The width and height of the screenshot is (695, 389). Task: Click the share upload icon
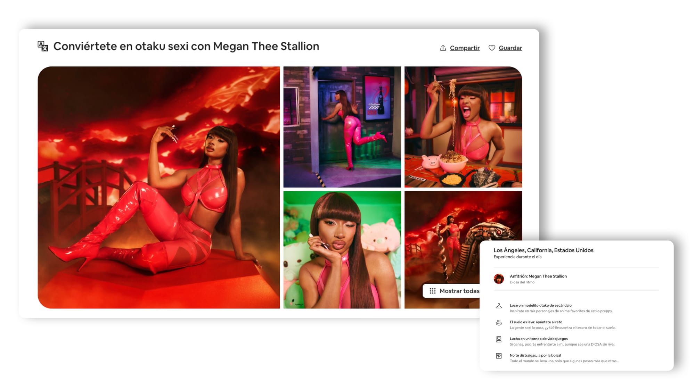(x=443, y=48)
